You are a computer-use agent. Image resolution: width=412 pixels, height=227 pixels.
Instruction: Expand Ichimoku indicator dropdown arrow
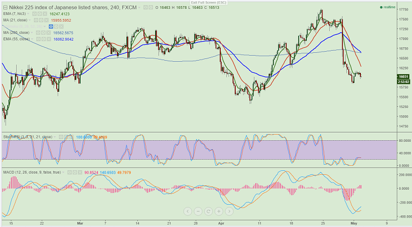pyautogui.click(x=44, y=27)
